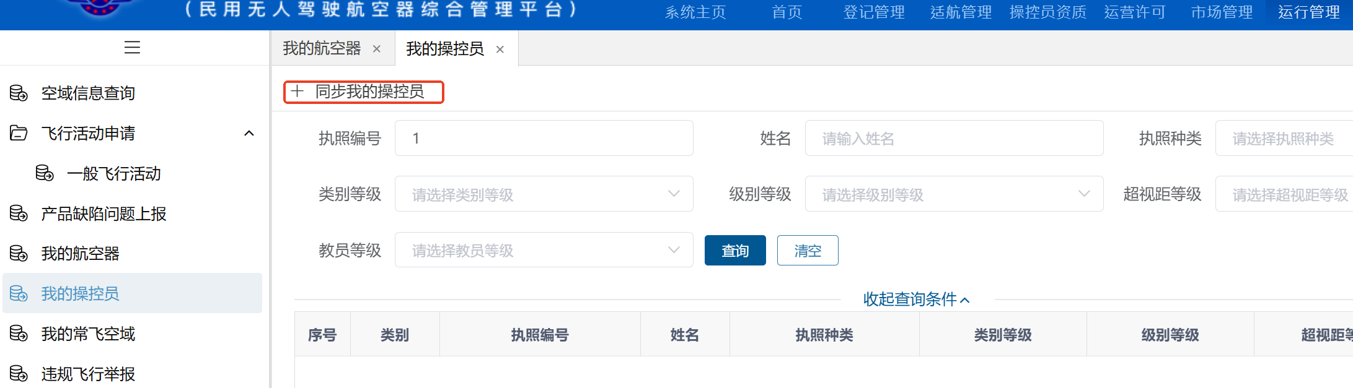Image resolution: width=1353 pixels, height=388 pixels.
Task: Open 运行管理 in top navigation
Action: (x=1309, y=12)
